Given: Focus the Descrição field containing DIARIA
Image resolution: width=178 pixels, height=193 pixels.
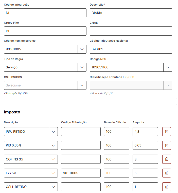Looking at the screenshot, I should tap(131, 13).
